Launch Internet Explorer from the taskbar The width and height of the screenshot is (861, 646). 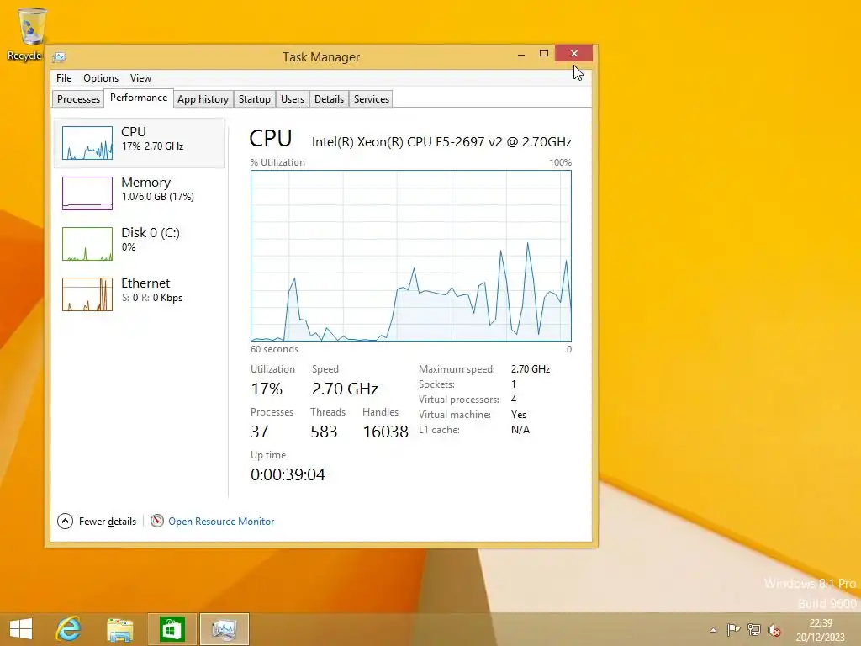[69, 629]
